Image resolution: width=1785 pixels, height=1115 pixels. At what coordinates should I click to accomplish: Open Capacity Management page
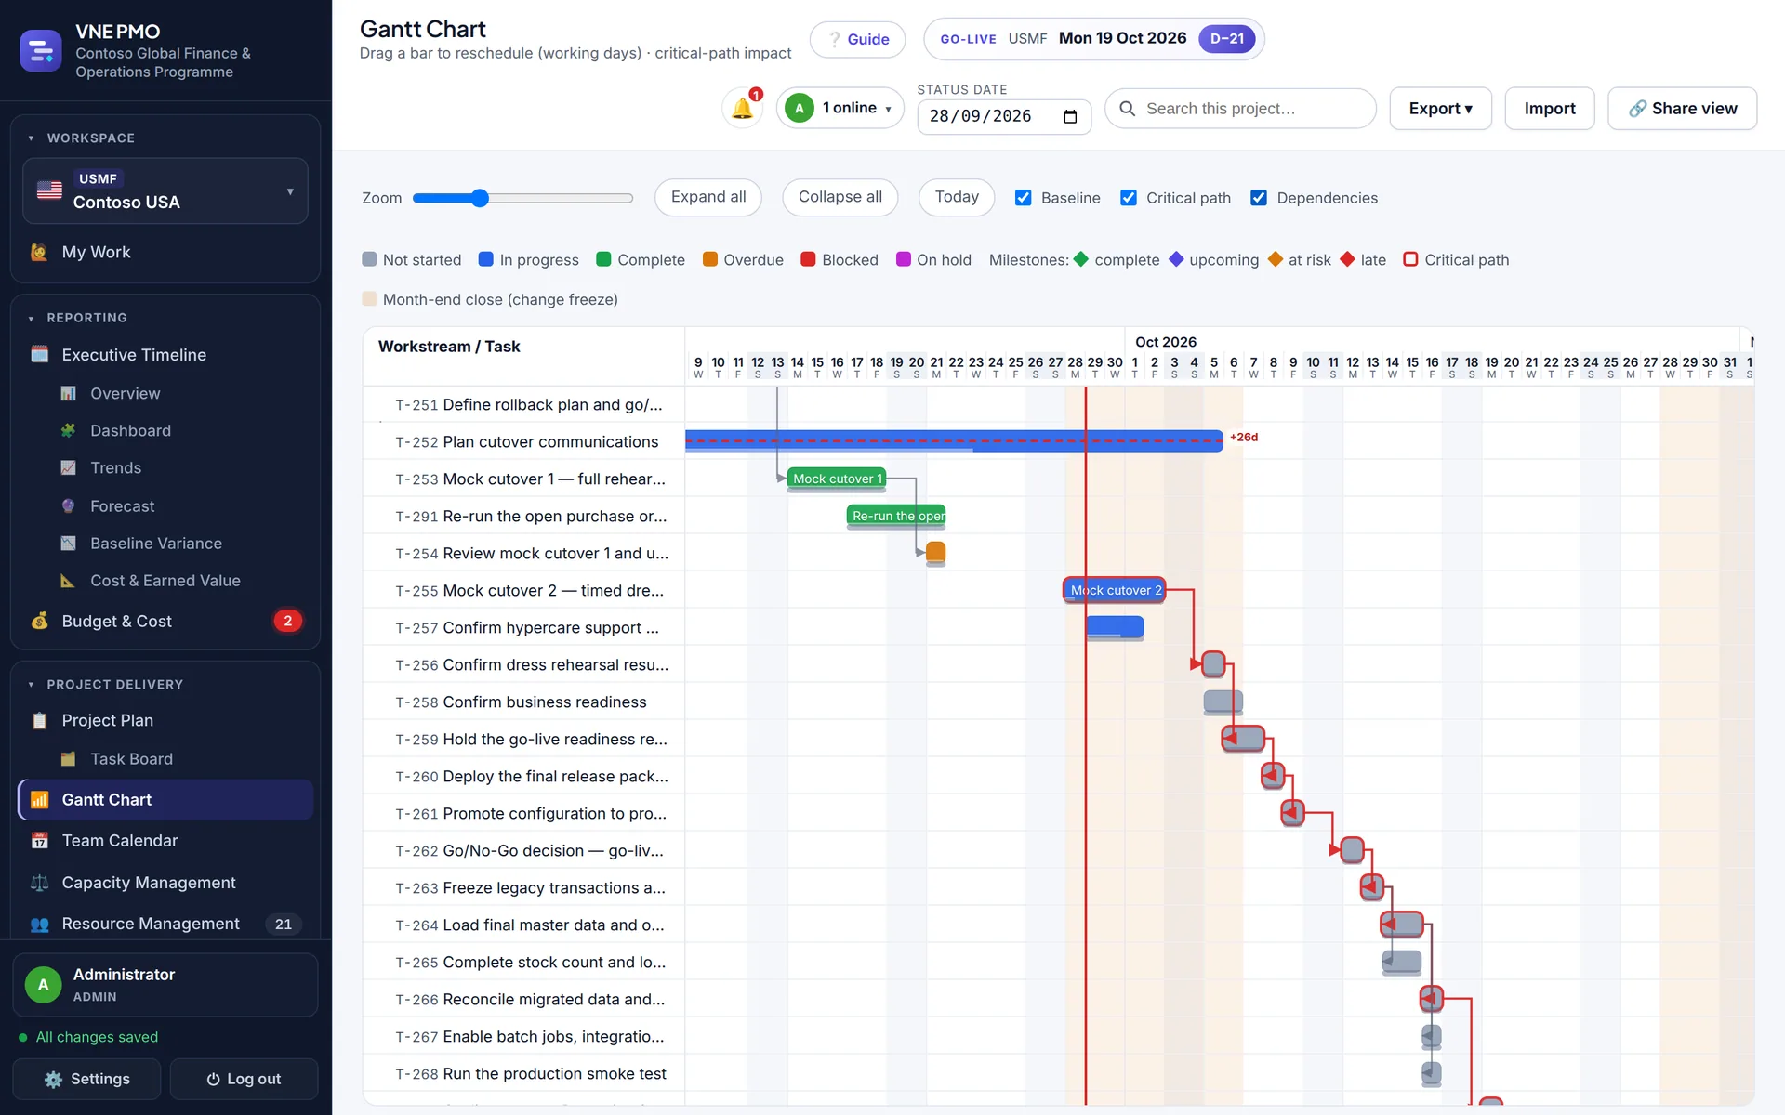coord(165,883)
